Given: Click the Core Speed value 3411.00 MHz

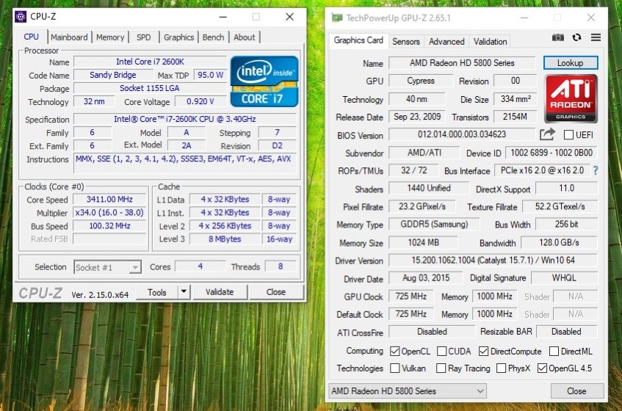Looking at the screenshot, I should pos(109,200).
